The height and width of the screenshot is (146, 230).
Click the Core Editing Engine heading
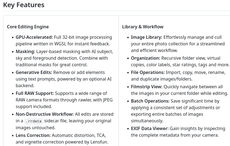coord(28,27)
